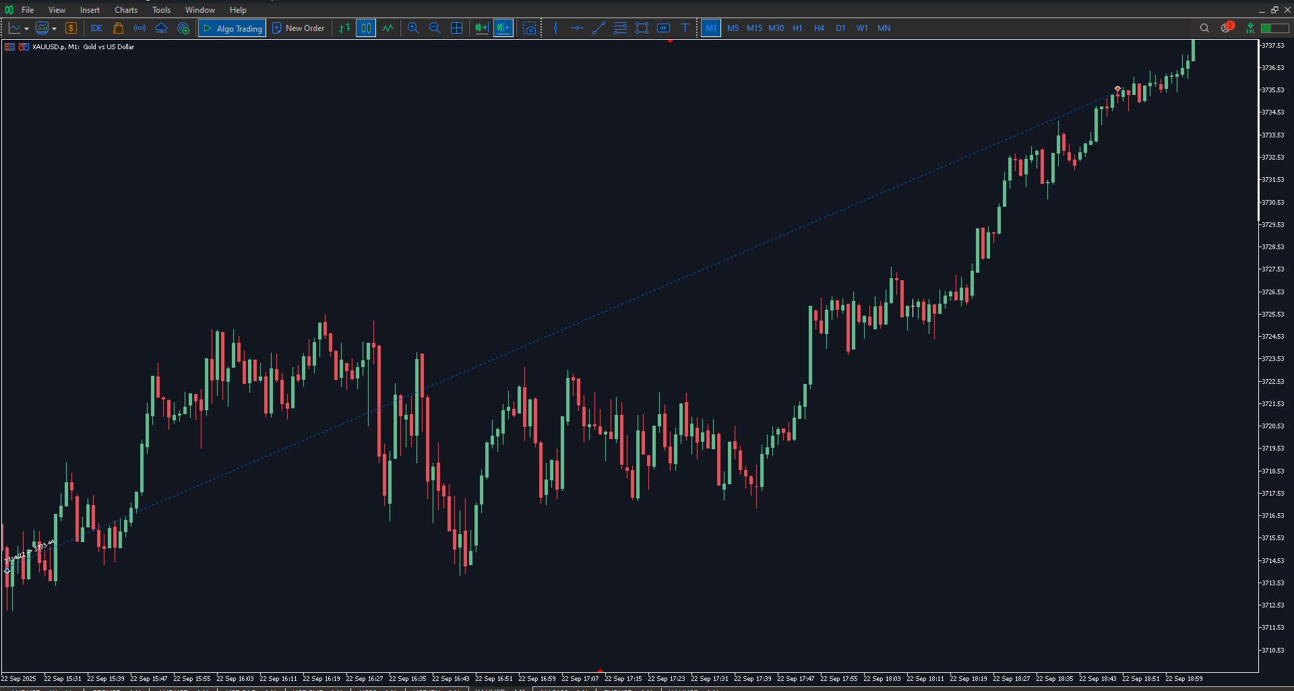This screenshot has width=1294, height=691.
Task: Toggle chart auto scroll to latest bar
Action: tap(481, 28)
